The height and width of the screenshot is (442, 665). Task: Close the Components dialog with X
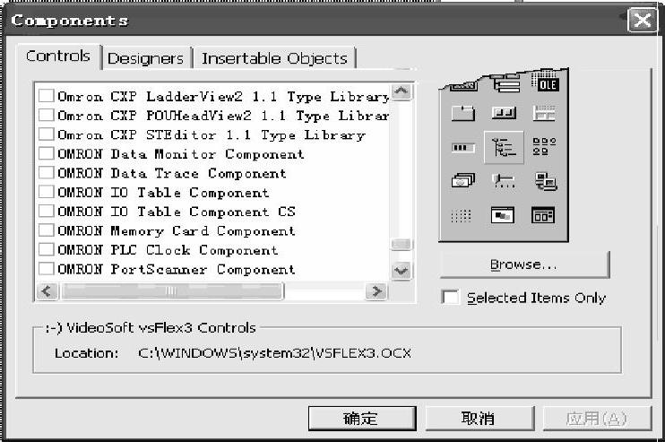tap(642, 20)
